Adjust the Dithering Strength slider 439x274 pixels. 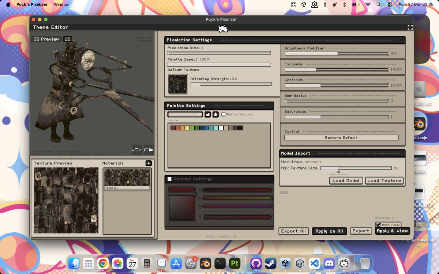pyautogui.click(x=231, y=84)
